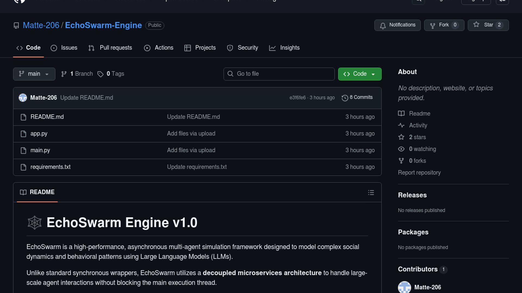Viewport: 522px width, 293px height.
Task: Click the Activity pulse icon
Action: pos(401,125)
